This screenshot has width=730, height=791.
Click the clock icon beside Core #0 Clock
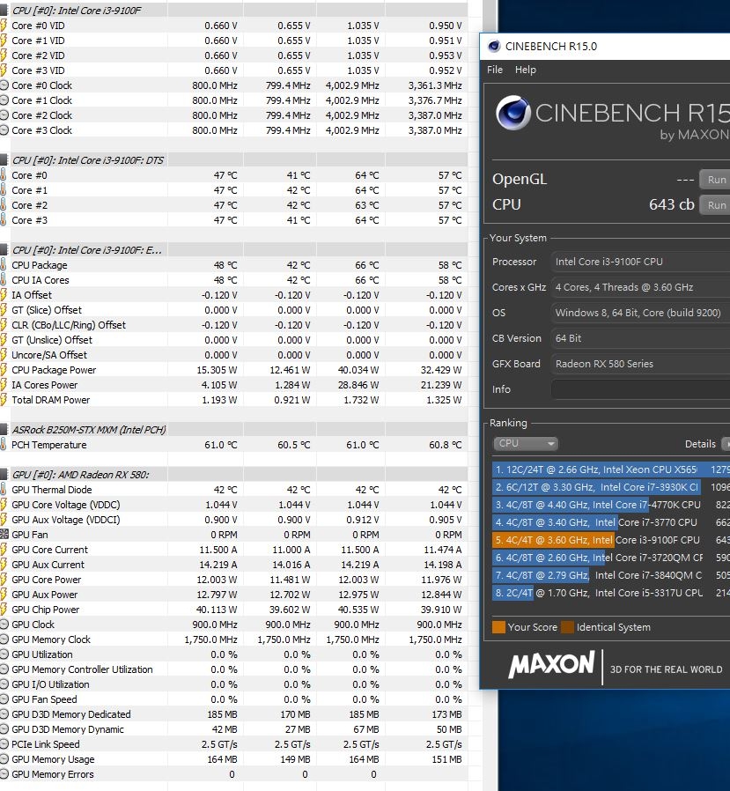4,85
